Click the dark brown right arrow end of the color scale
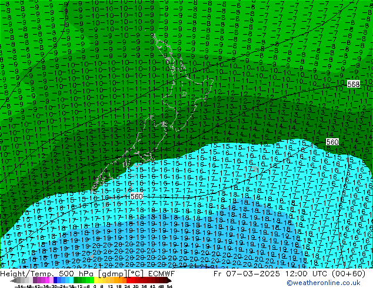Viewport: 373px width, 288px height. [x=169, y=280]
